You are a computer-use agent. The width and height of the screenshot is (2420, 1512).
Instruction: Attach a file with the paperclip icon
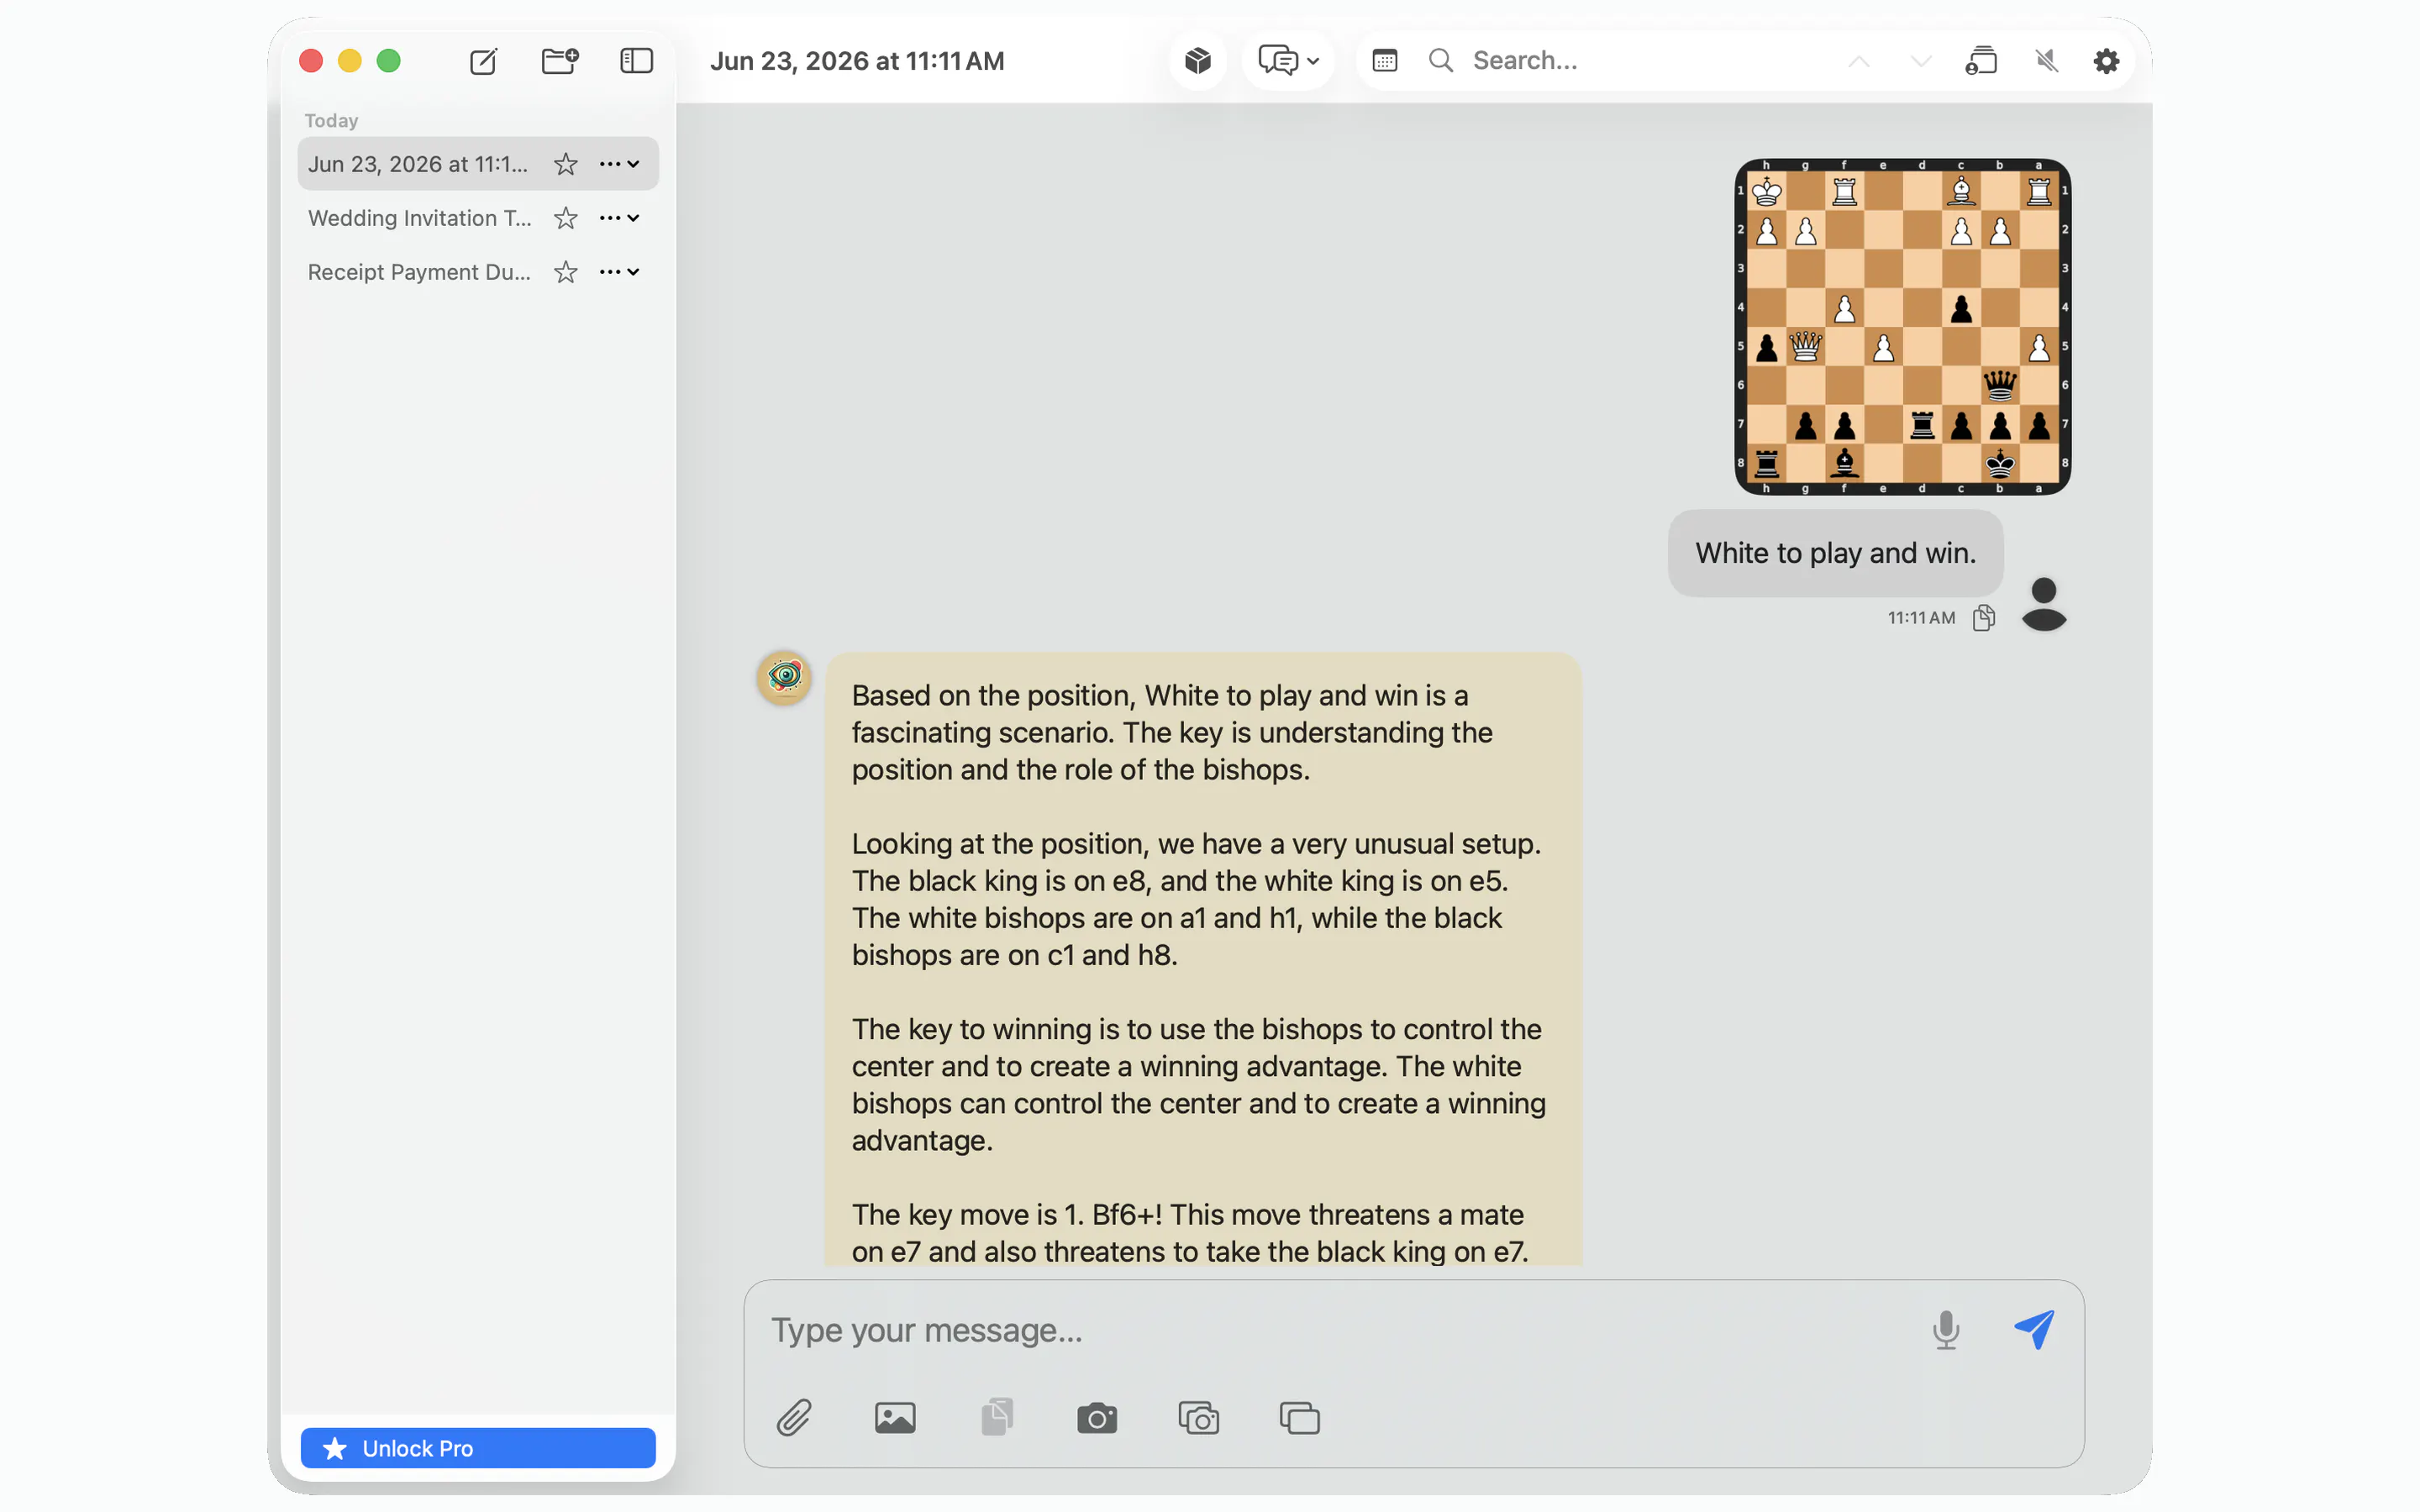(x=794, y=1418)
